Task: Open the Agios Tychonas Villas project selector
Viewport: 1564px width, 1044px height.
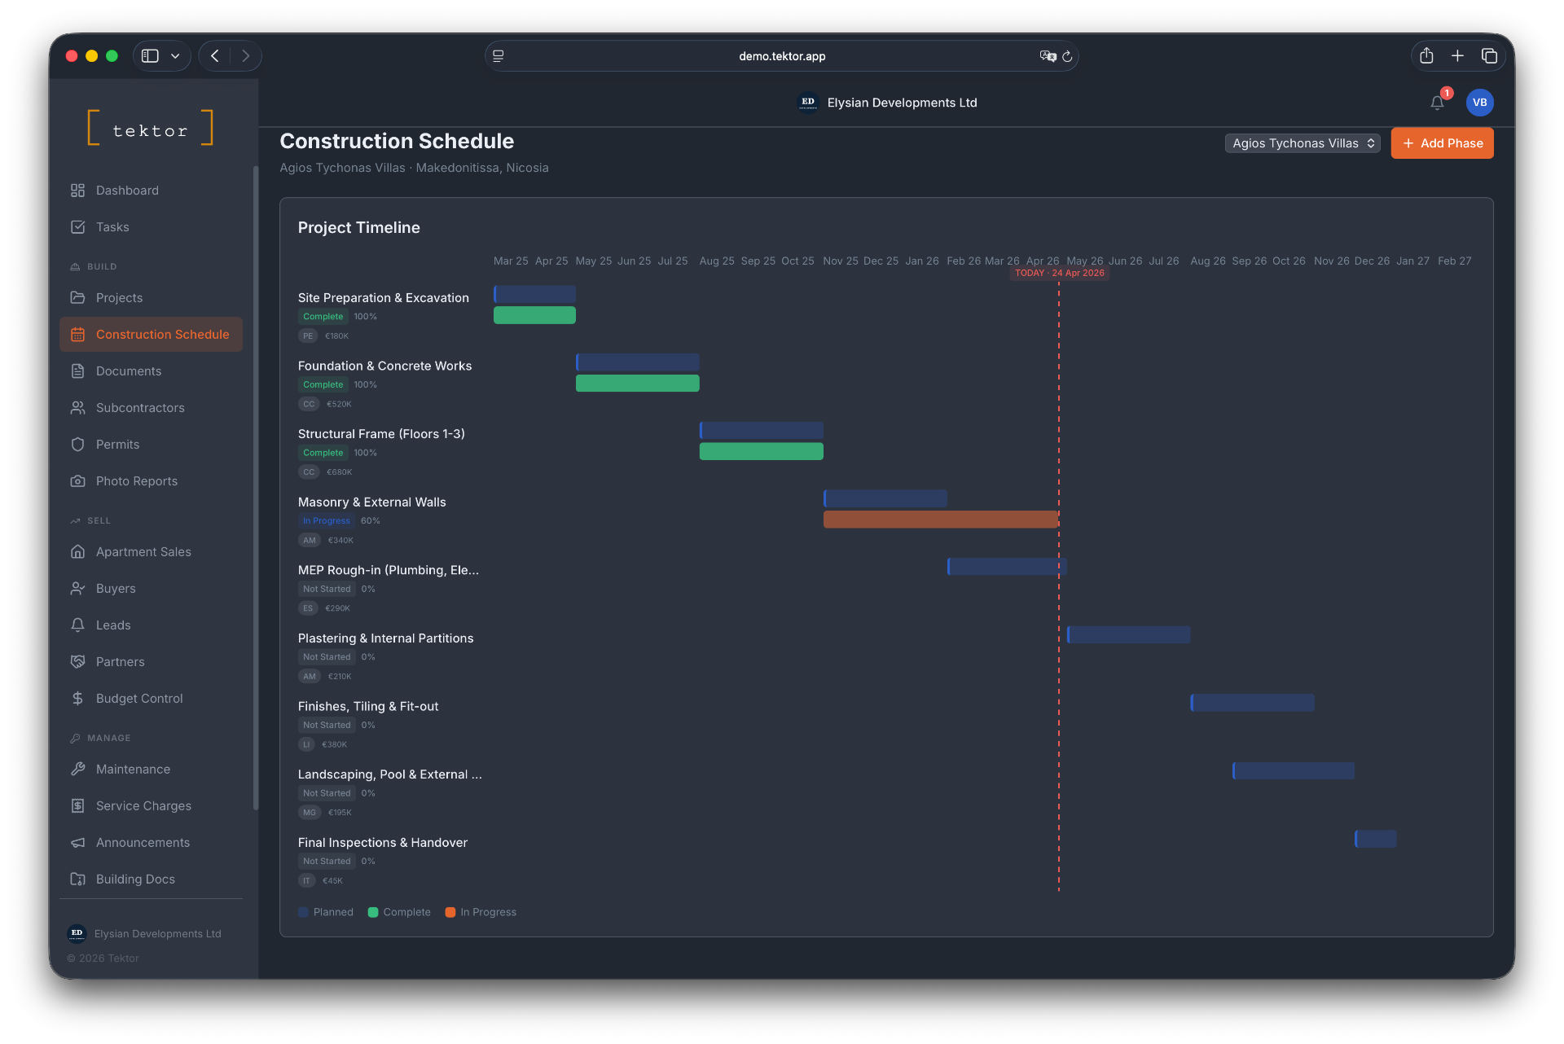Action: (x=1301, y=143)
